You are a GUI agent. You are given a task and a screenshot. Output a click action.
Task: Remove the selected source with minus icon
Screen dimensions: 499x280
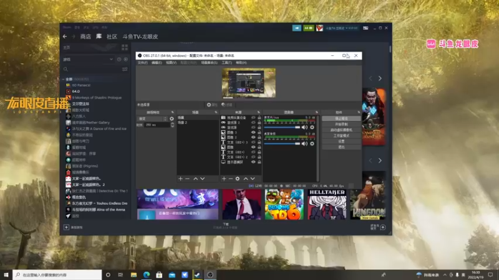pos(231,179)
